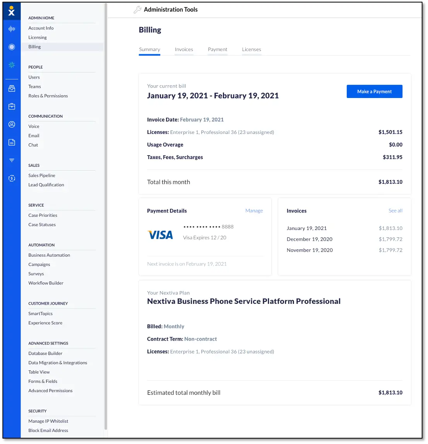The width and height of the screenshot is (428, 444).
Task: Open Table View in Advanced Settings
Action: (x=39, y=372)
